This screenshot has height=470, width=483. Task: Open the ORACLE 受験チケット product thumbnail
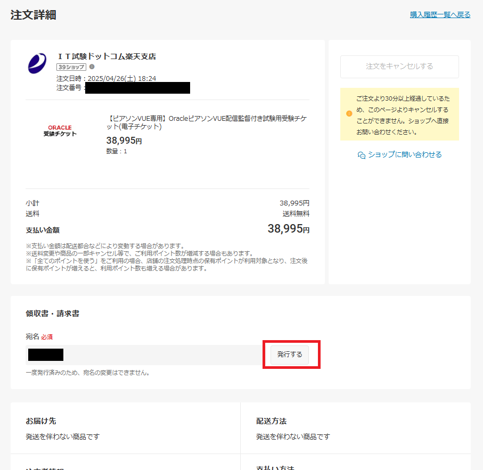pos(60,130)
